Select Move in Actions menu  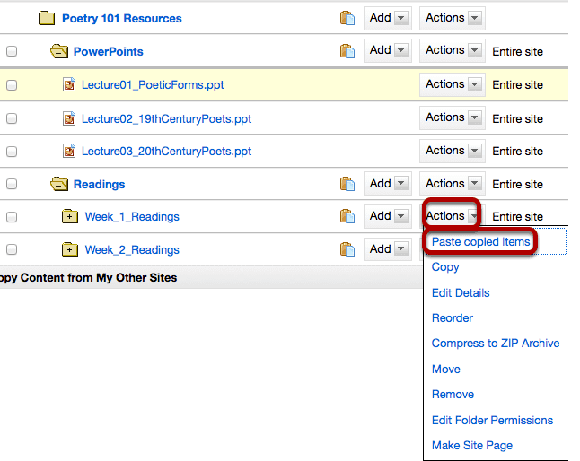coord(445,369)
